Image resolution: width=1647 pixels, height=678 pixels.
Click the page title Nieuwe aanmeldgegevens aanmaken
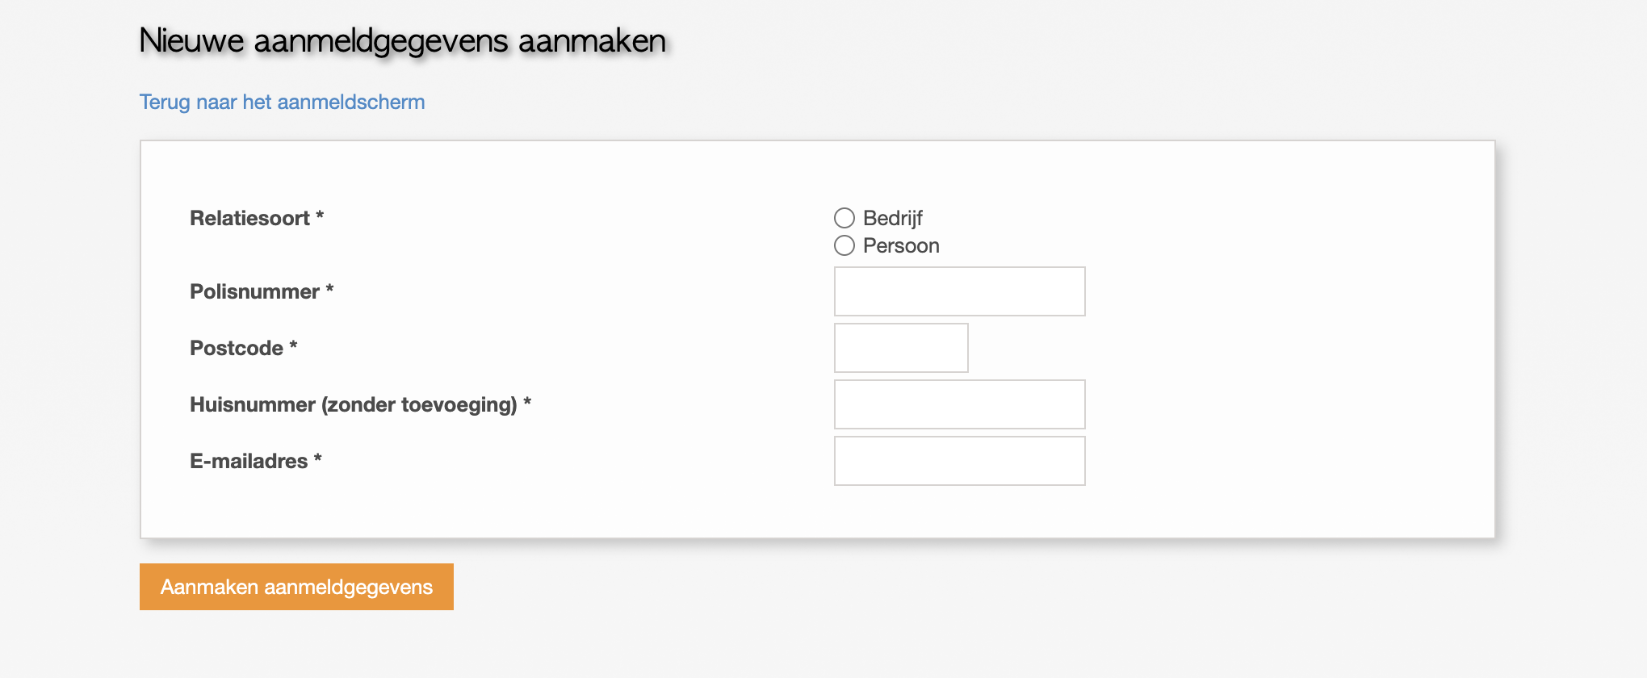[403, 40]
